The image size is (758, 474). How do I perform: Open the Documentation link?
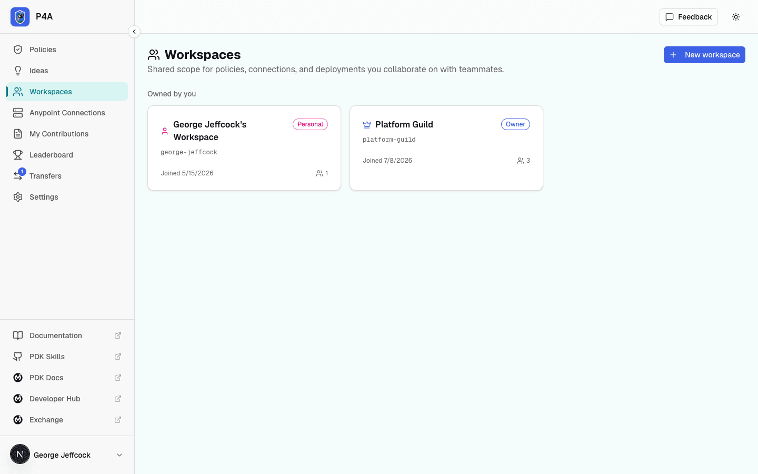coord(67,335)
